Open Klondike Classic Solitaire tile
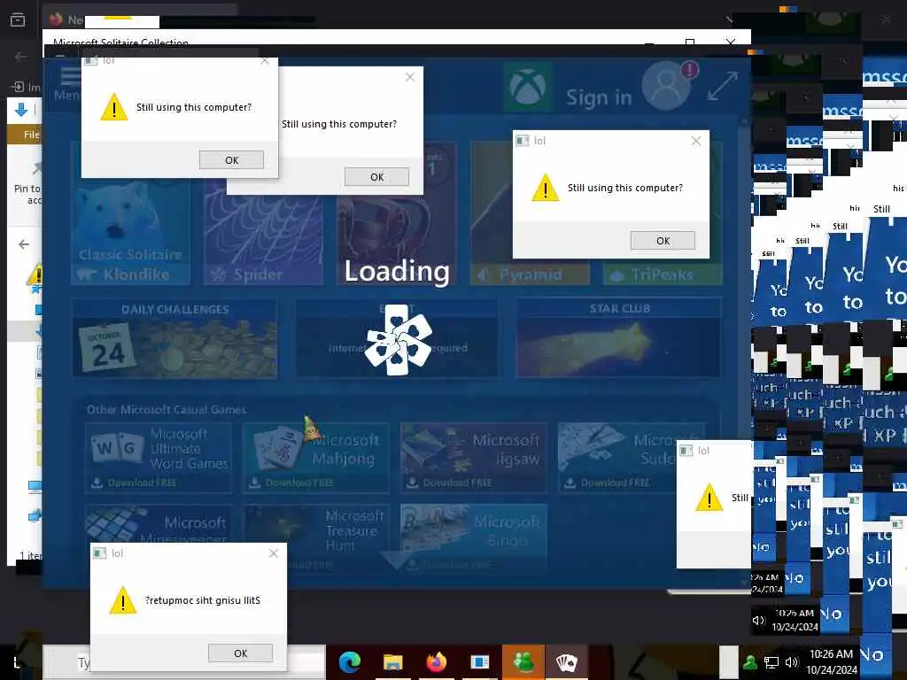The width and height of the screenshot is (907, 680). [x=131, y=231]
